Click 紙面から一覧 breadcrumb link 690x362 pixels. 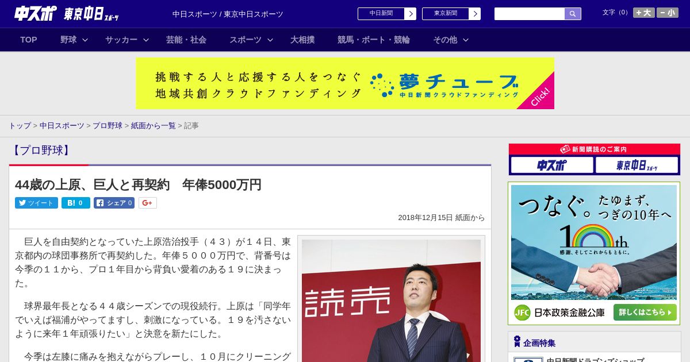pyautogui.click(x=153, y=125)
